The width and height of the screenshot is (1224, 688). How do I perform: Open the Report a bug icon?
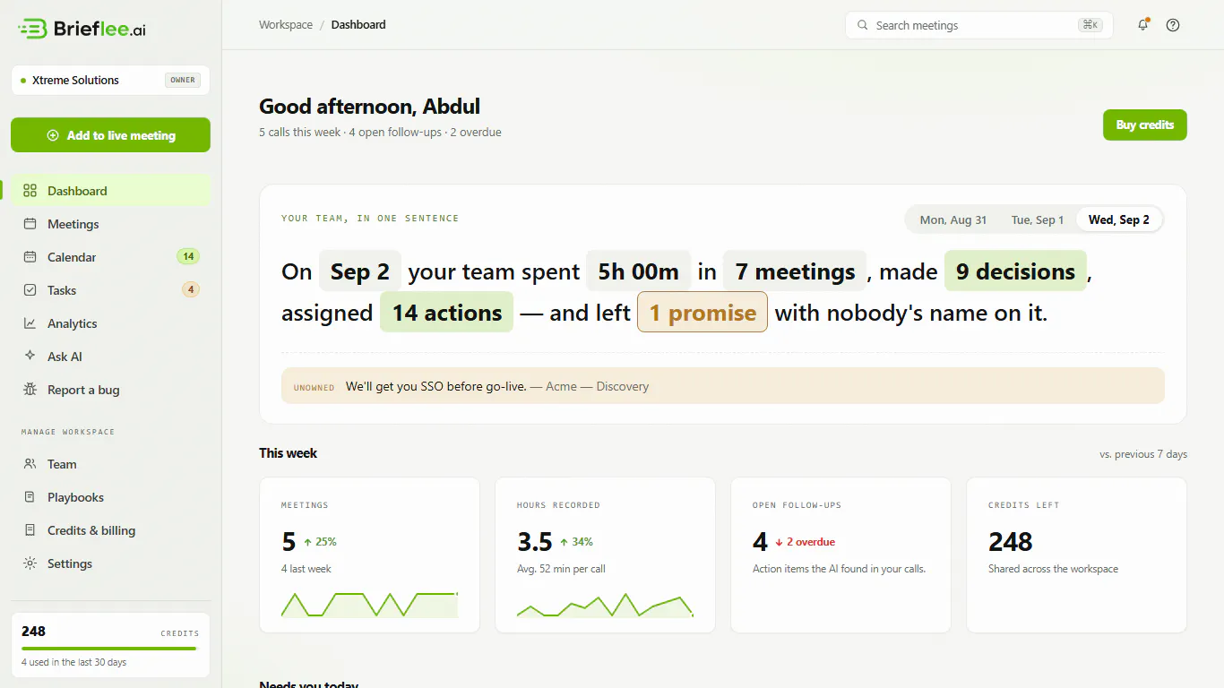click(30, 390)
